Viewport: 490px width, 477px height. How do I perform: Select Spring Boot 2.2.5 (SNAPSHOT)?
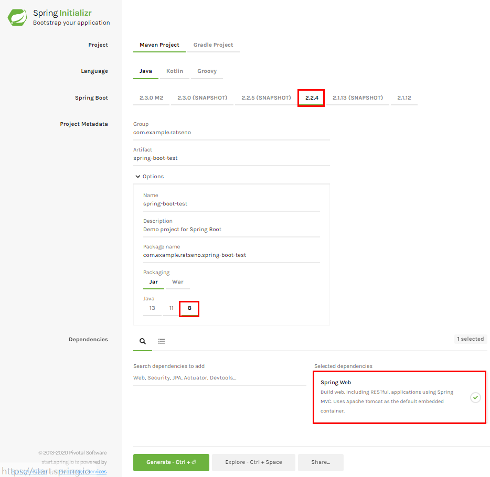(266, 97)
